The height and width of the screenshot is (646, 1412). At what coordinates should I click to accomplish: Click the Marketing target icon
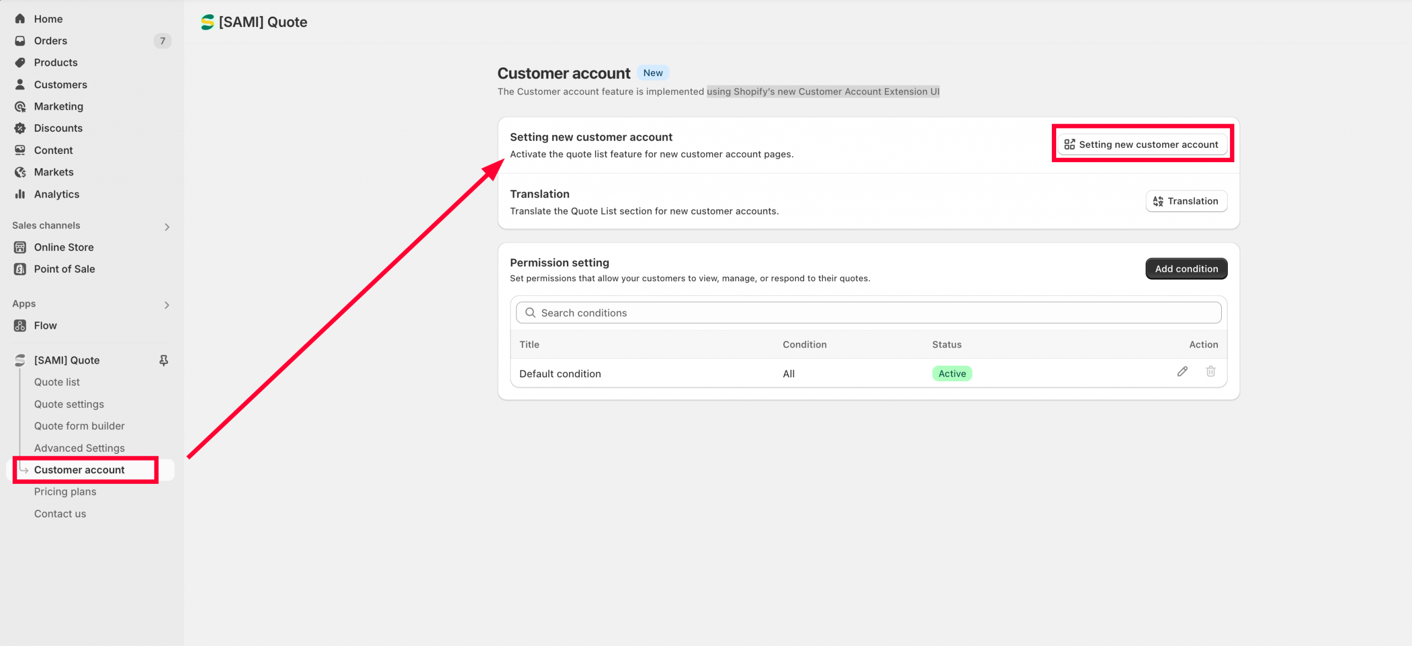pos(20,106)
